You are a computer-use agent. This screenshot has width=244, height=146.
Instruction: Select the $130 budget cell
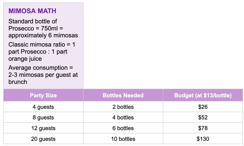tap(203, 139)
